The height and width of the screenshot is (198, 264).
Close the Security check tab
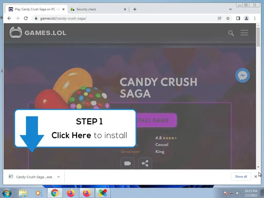[x=125, y=9]
